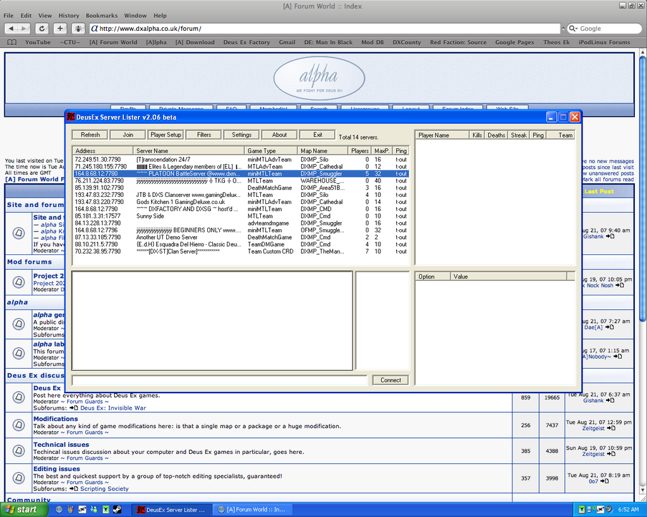
Task: Open the Edit menu
Action: click(26, 16)
